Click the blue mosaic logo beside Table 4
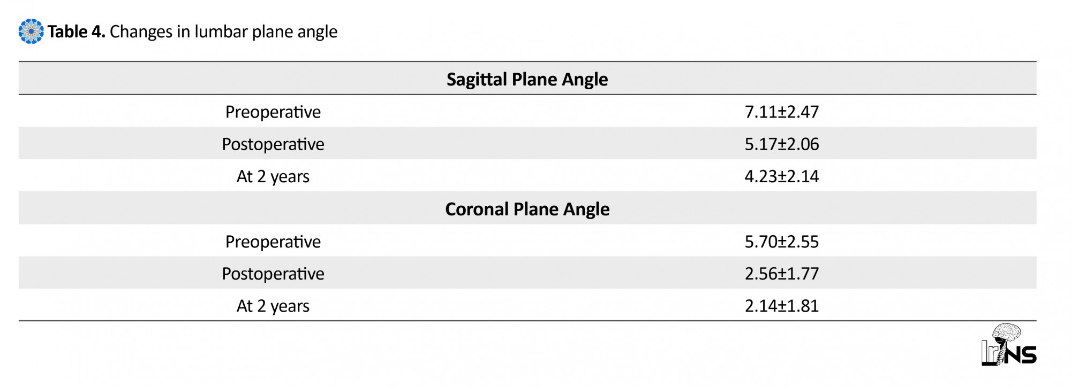 coord(31,32)
